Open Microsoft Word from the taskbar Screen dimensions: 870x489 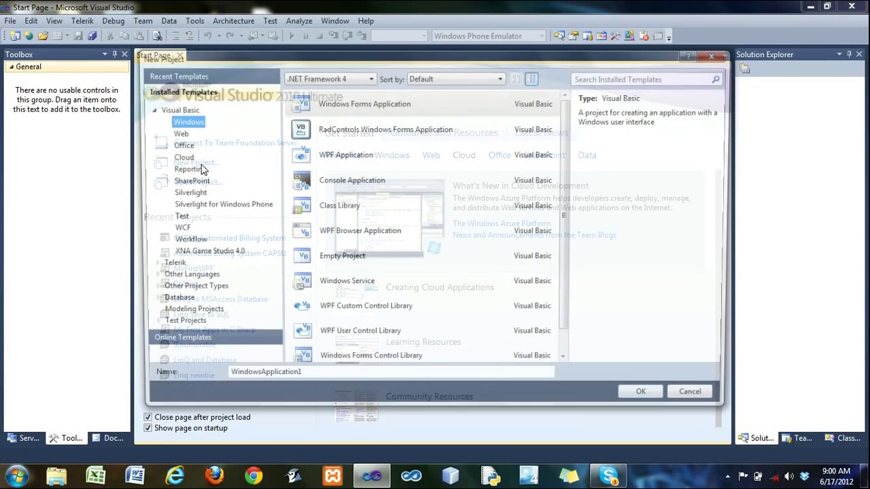point(135,475)
